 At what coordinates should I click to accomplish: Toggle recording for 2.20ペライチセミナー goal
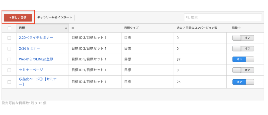pos(243,38)
